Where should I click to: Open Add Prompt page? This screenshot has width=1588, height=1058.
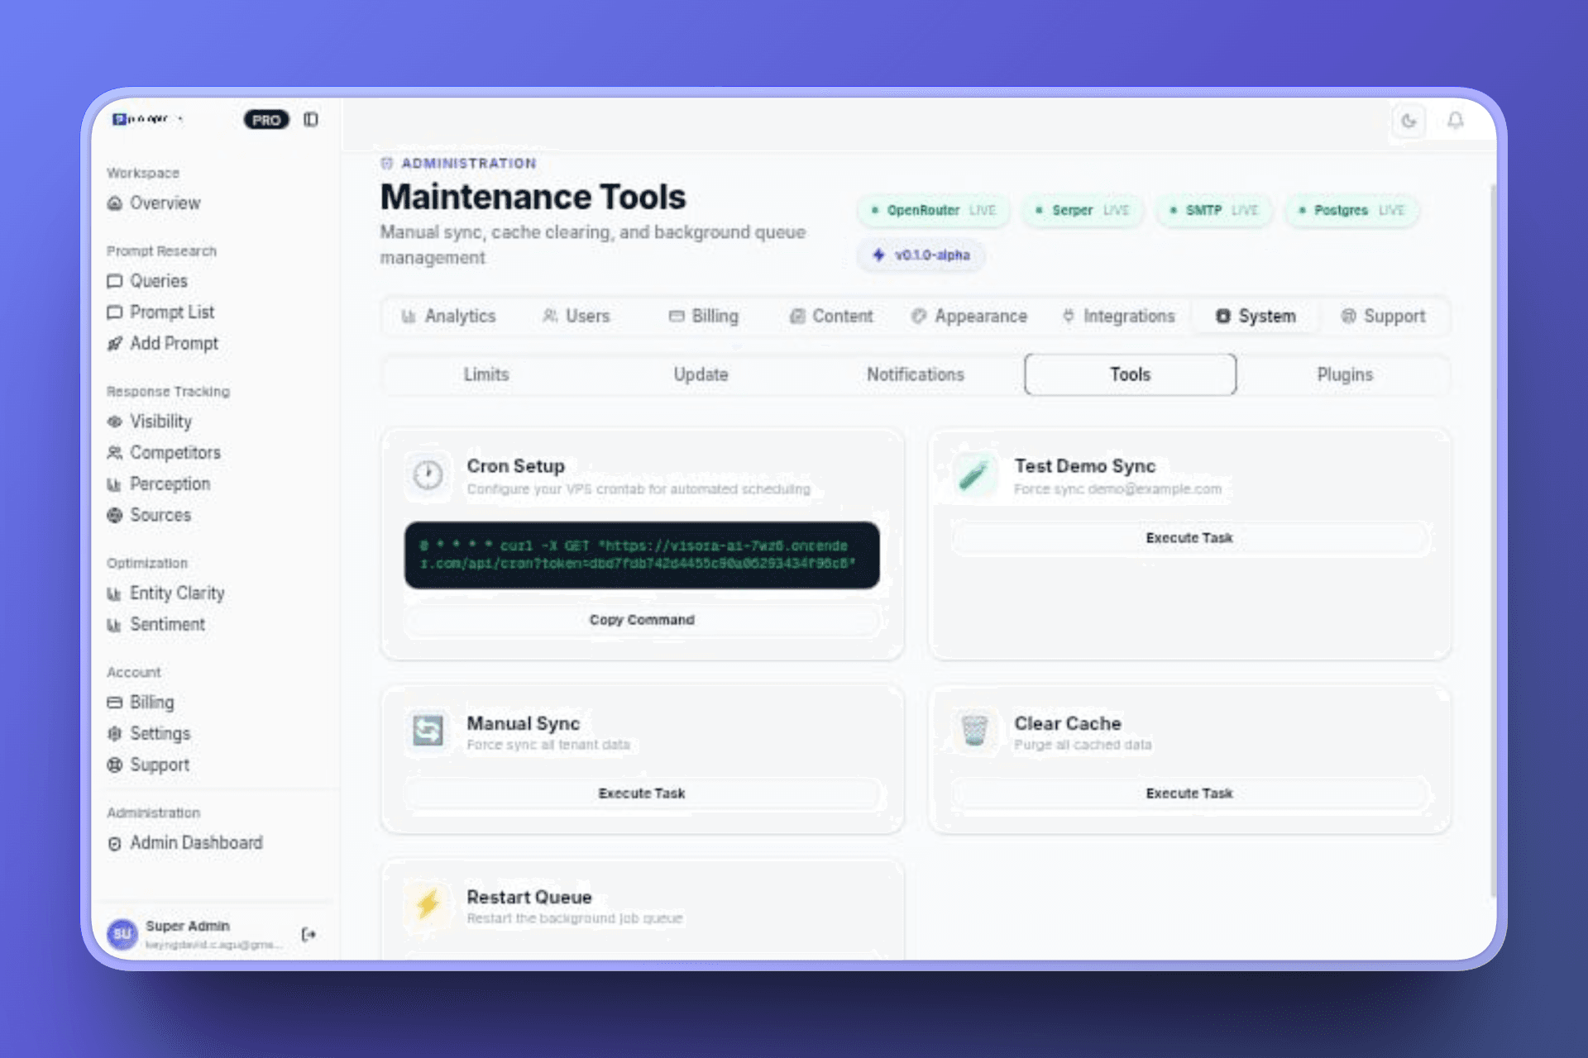click(163, 344)
